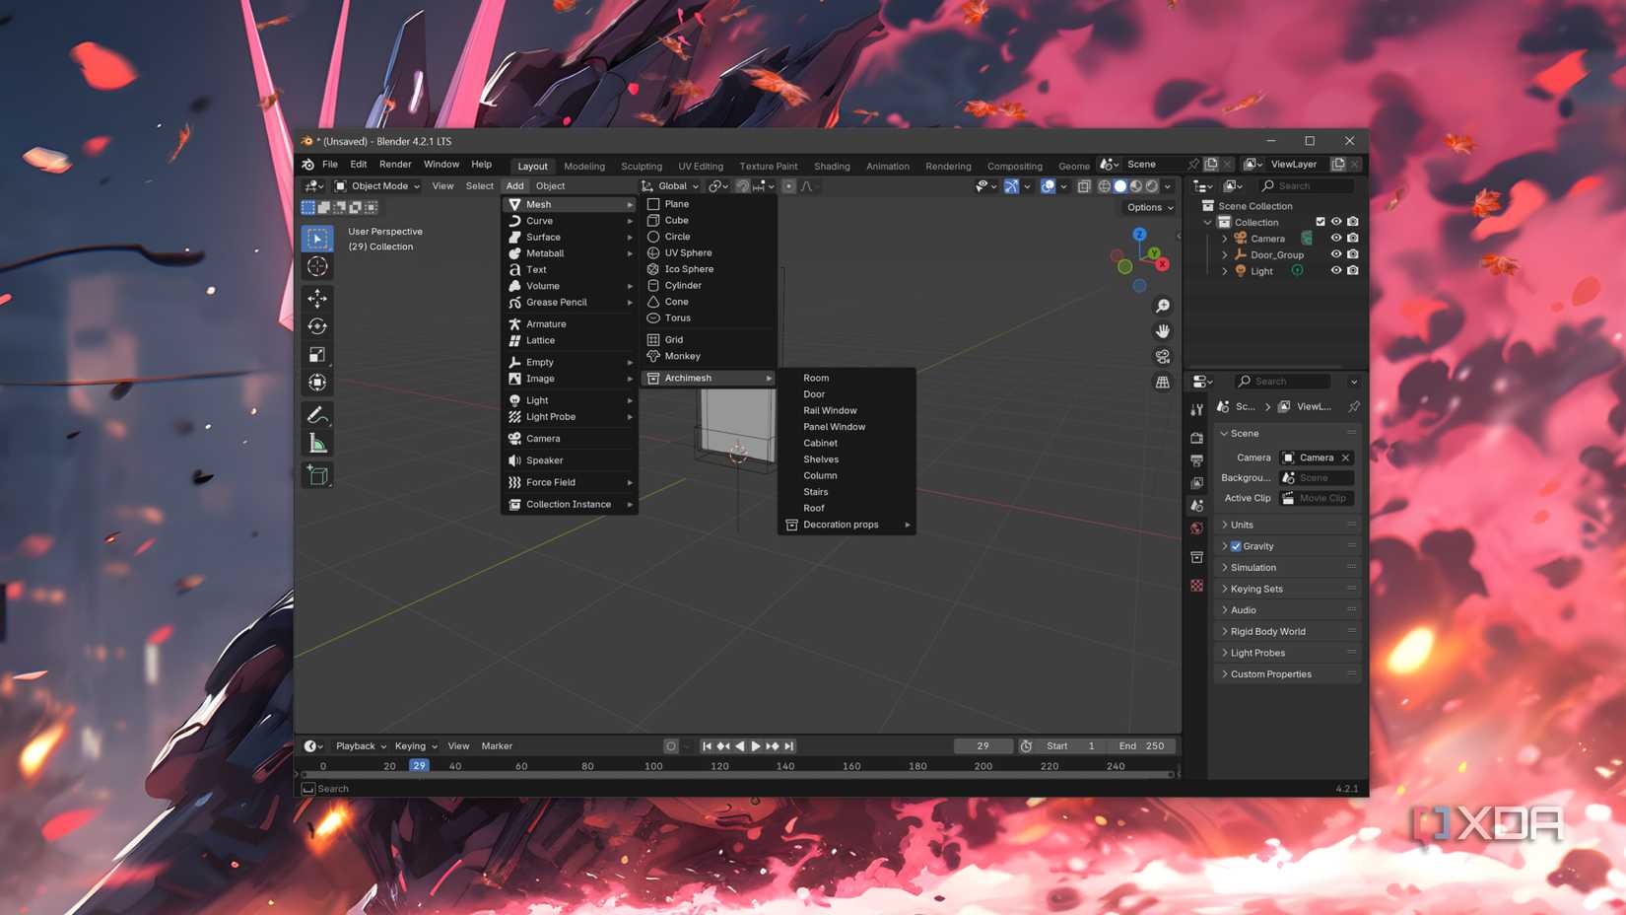Activate the Scale tool
1626x915 pixels.
click(316, 354)
